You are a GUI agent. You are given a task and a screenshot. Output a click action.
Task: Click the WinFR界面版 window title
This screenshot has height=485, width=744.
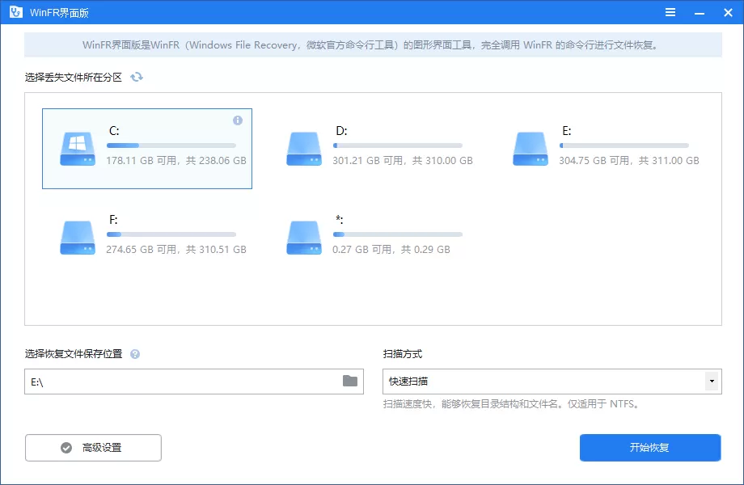coord(59,13)
